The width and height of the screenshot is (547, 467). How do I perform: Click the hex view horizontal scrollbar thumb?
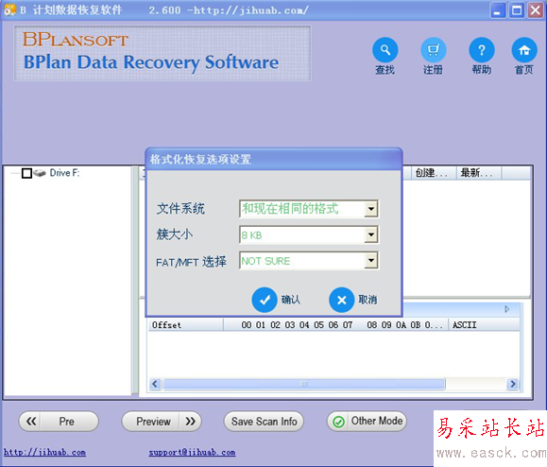304,384
